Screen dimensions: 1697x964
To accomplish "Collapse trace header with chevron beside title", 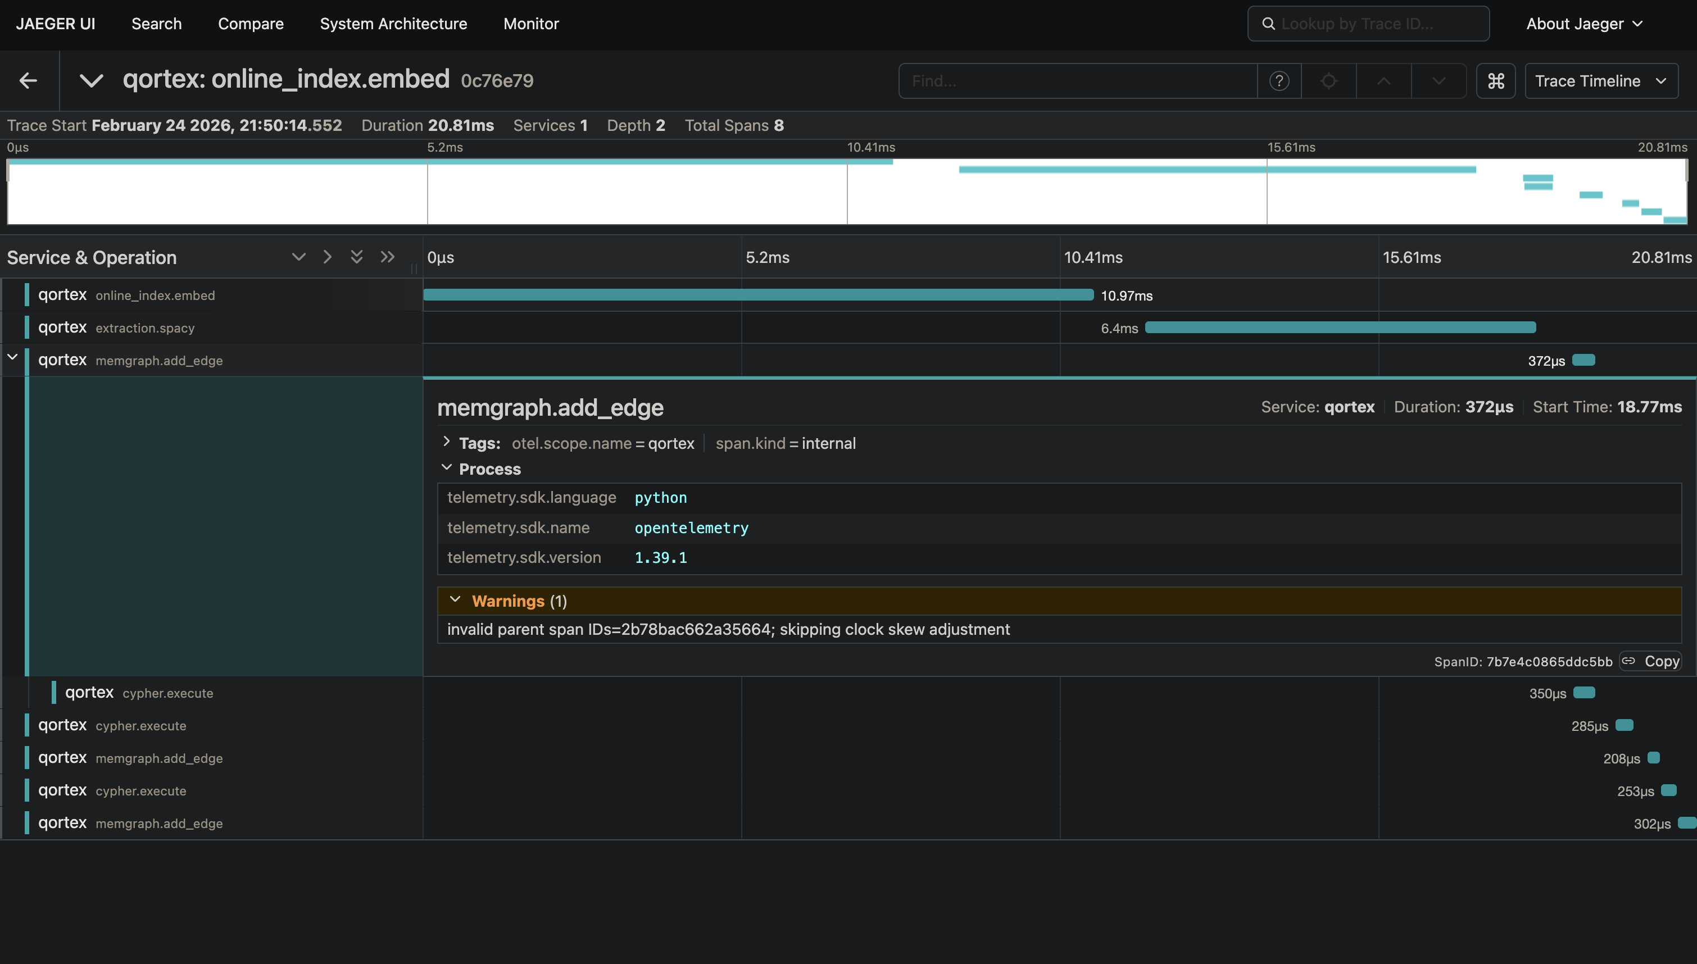I will (x=92, y=81).
